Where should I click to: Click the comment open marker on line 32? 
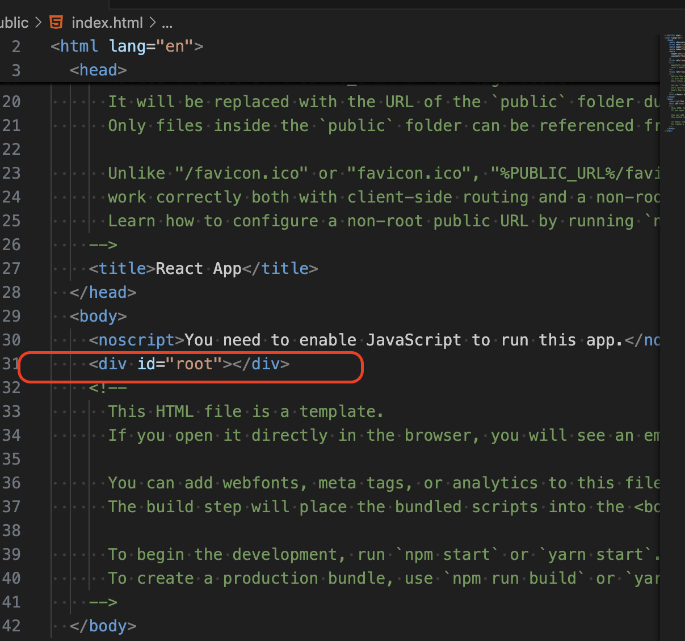(108, 388)
